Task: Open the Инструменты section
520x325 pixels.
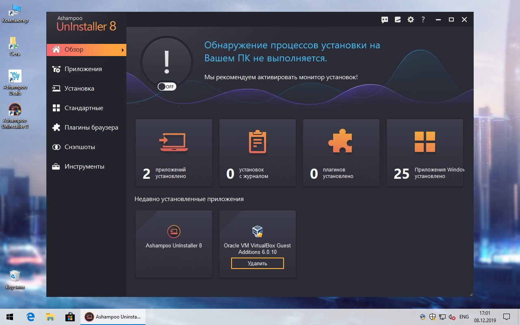Action: click(84, 166)
